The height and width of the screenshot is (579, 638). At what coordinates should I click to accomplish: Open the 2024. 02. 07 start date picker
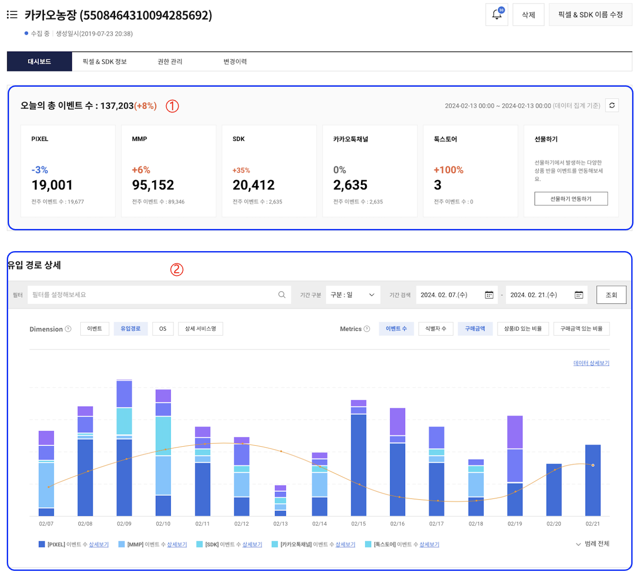449,295
